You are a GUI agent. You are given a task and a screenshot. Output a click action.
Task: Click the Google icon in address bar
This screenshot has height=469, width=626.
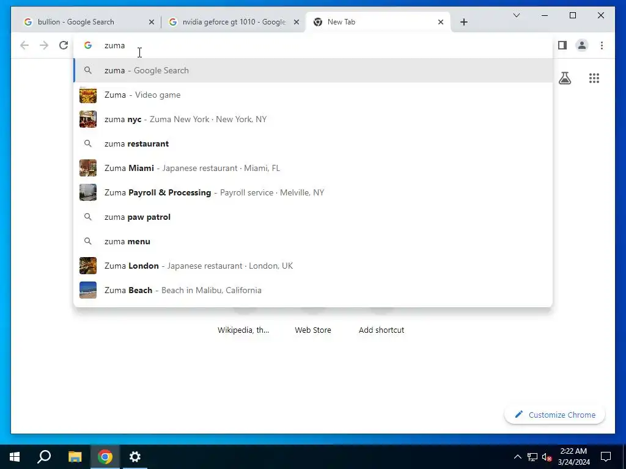[88, 45]
